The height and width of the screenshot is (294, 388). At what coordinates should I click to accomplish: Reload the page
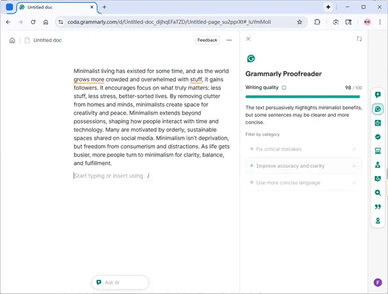tap(33, 22)
